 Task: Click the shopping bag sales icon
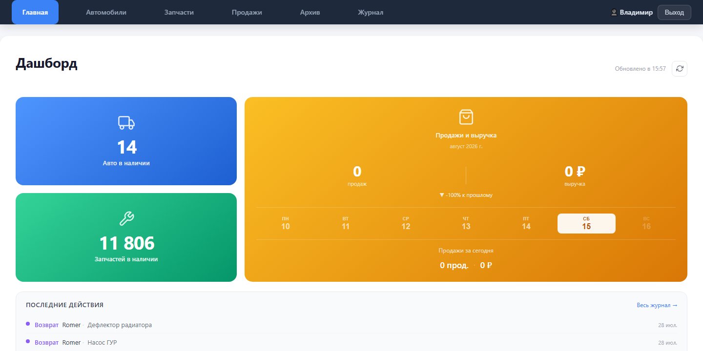pos(466,117)
